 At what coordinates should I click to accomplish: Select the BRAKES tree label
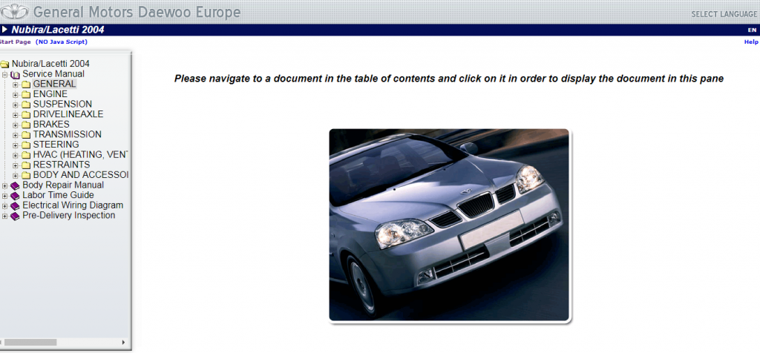51,125
